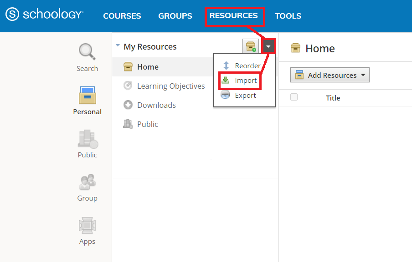This screenshot has height=262, width=412.
Task: Open the Apps resources icon
Action: pyautogui.click(x=87, y=225)
